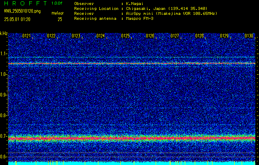Image resolution: width=259 pixels, height=165 pixels.
Task: Click the 0124 time marker
Action: (100, 36)
